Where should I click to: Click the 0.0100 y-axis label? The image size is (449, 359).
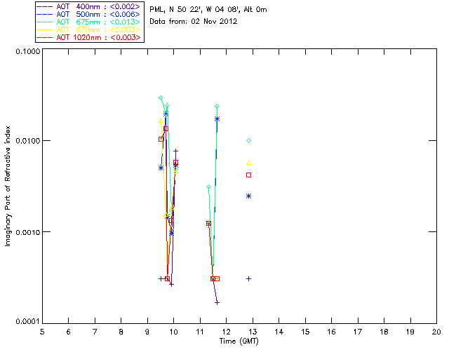click(x=27, y=141)
